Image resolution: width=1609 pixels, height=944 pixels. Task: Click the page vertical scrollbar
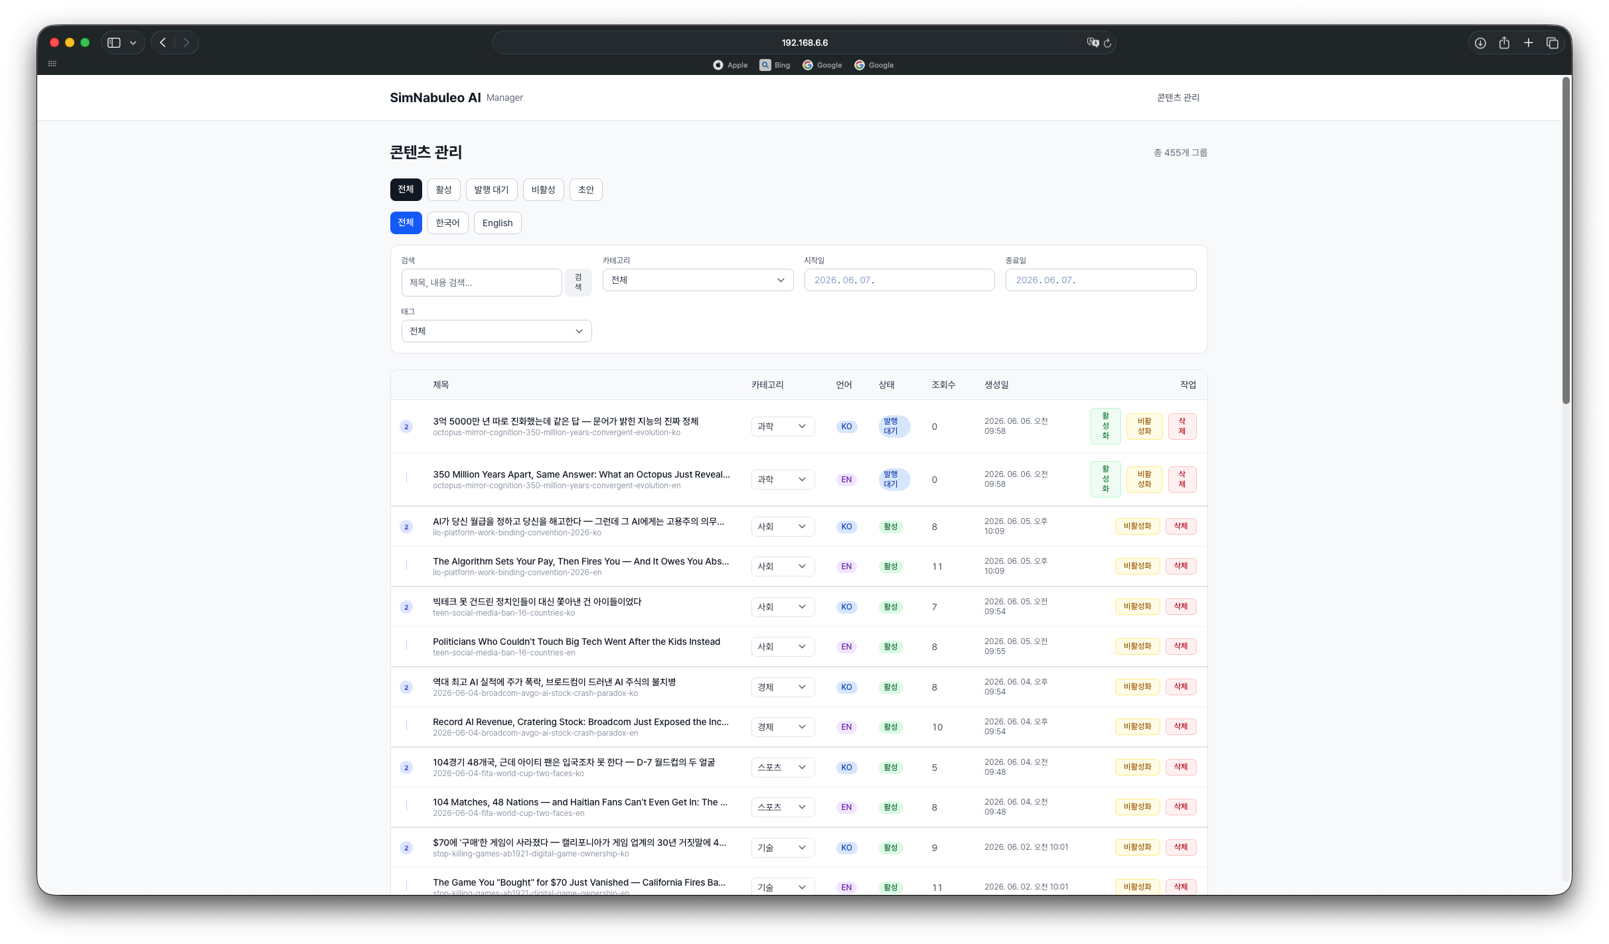(x=1566, y=240)
